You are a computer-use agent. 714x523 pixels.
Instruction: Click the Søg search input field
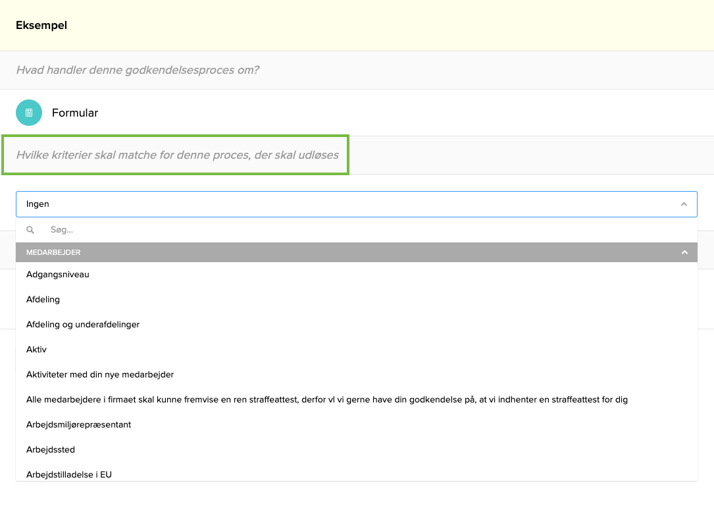click(197, 229)
